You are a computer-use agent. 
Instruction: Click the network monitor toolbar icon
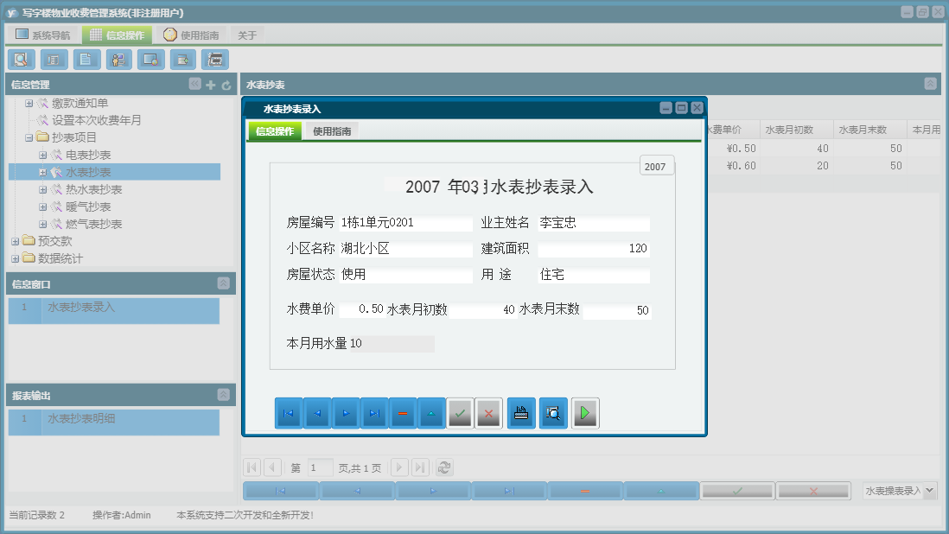click(x=150, y=60)
